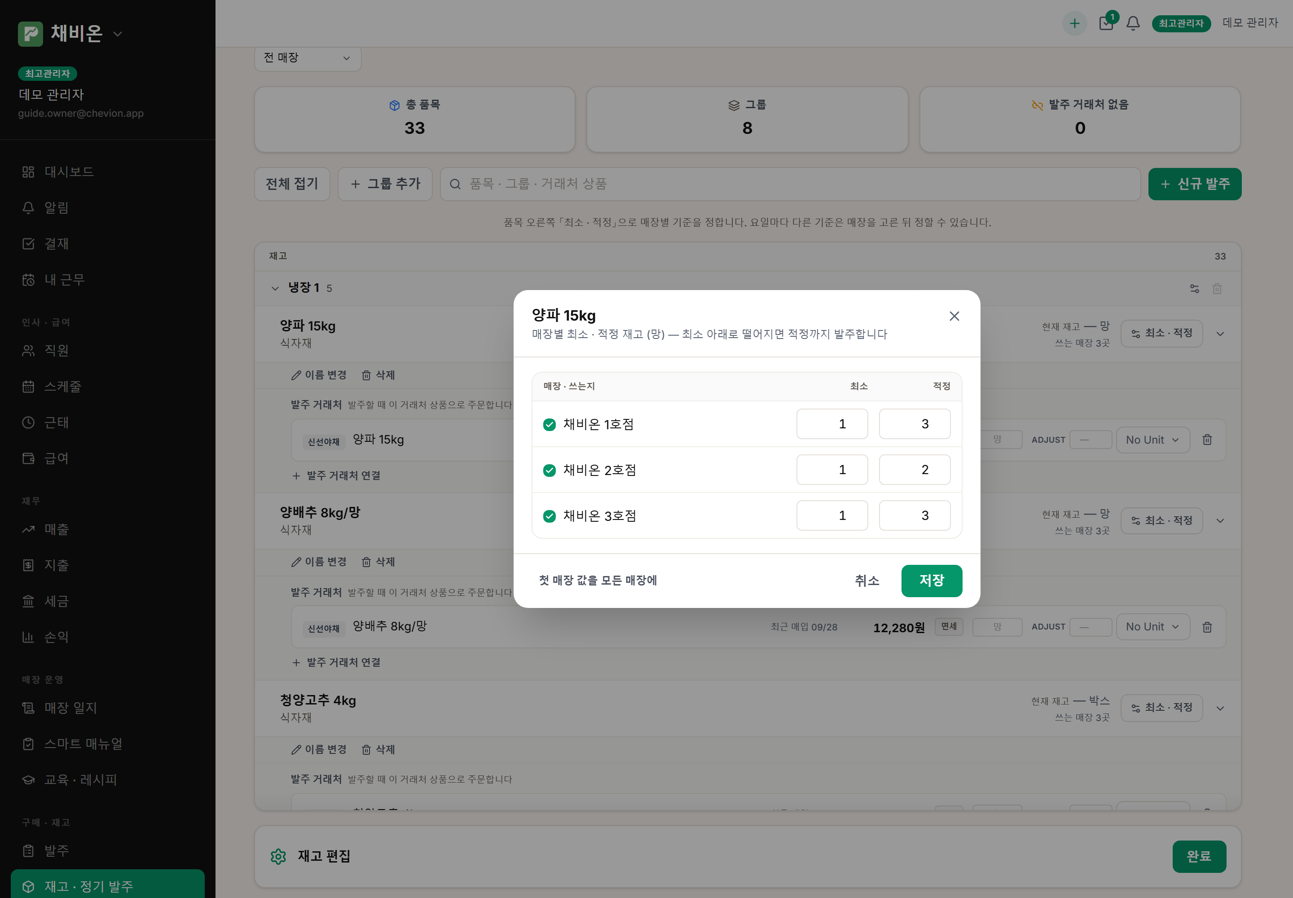Collapse the 양배추 8kg/망 item chevron

click(1220, 521)
